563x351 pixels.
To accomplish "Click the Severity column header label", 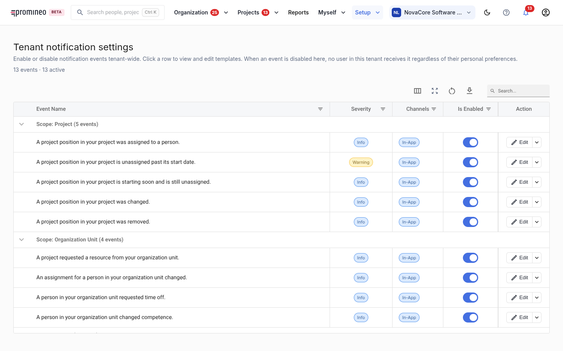I will pyautogui.click(x=361, y=109).
